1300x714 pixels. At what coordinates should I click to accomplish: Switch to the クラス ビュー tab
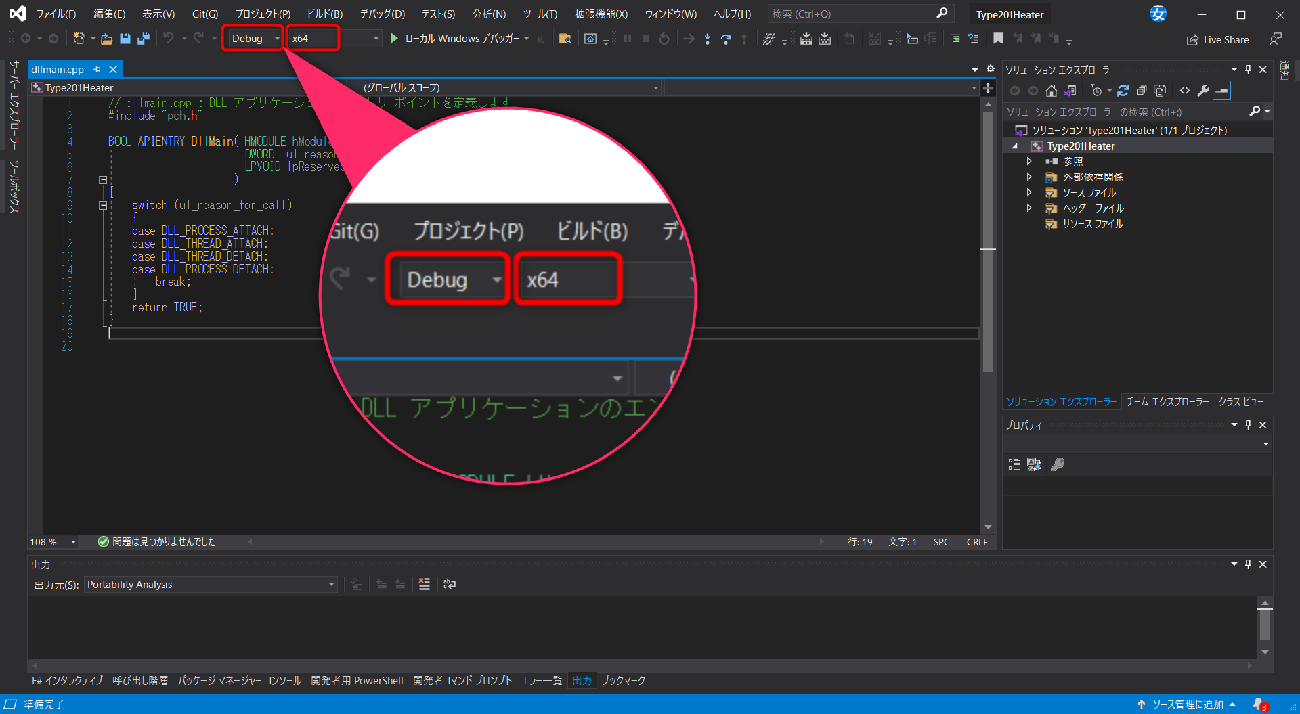pyautogui.click(x=1241, y=402)
